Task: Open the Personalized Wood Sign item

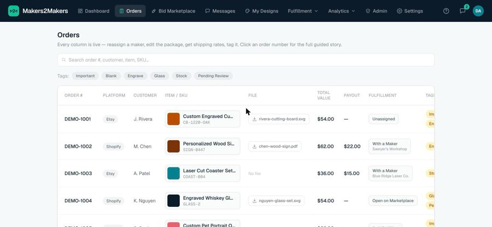Action: tap(202, 146)
